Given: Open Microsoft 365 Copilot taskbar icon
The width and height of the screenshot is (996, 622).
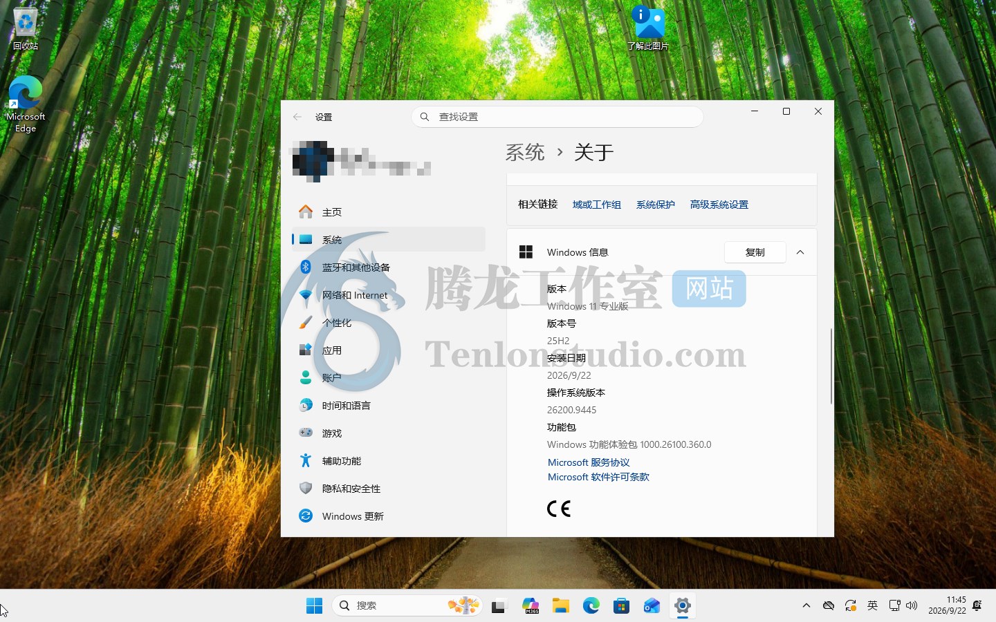Looking at the screenshot, I should click(x=531, y=606).
